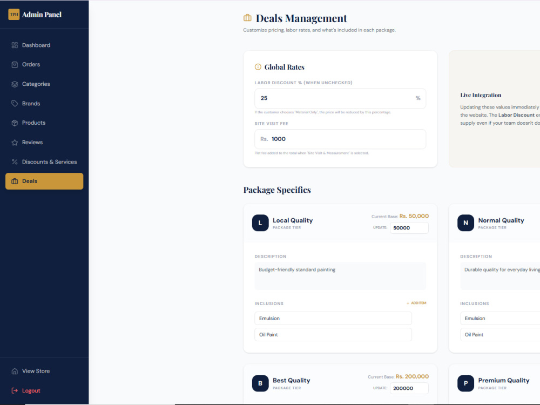The width and height of the screenshot is (540, 405).
Task: Click the 'Rs.' prefix in Site Visit Fee
Action: point(264,139)
